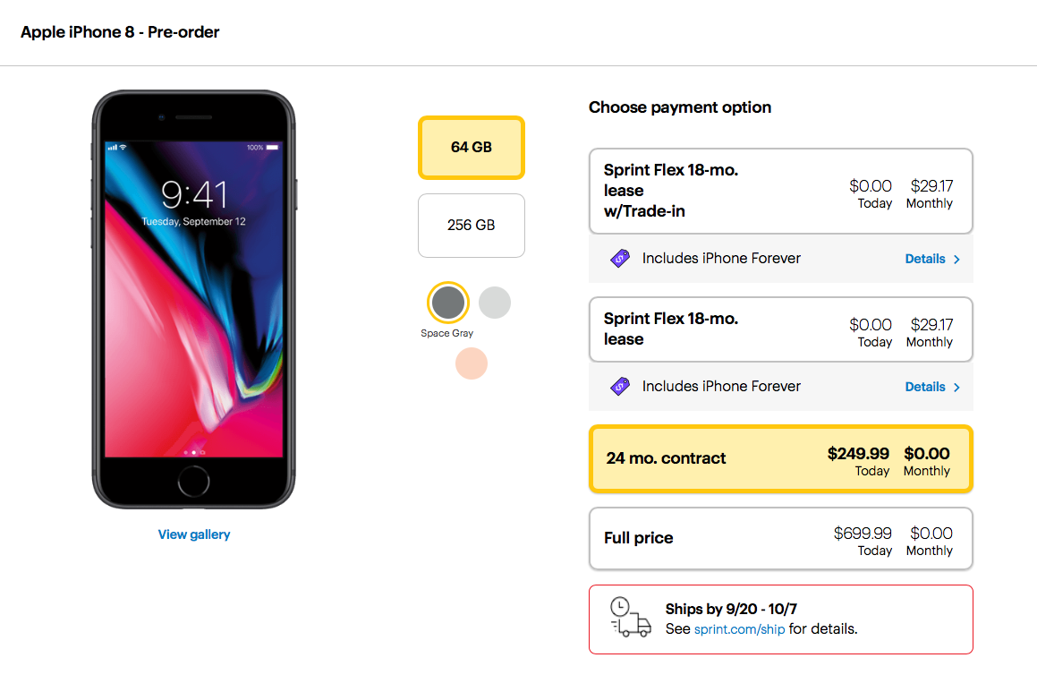Choose the 24 mo. contract payment option
The width and height of the screenshot is (1037, 692).
click(x=780, y=459)
